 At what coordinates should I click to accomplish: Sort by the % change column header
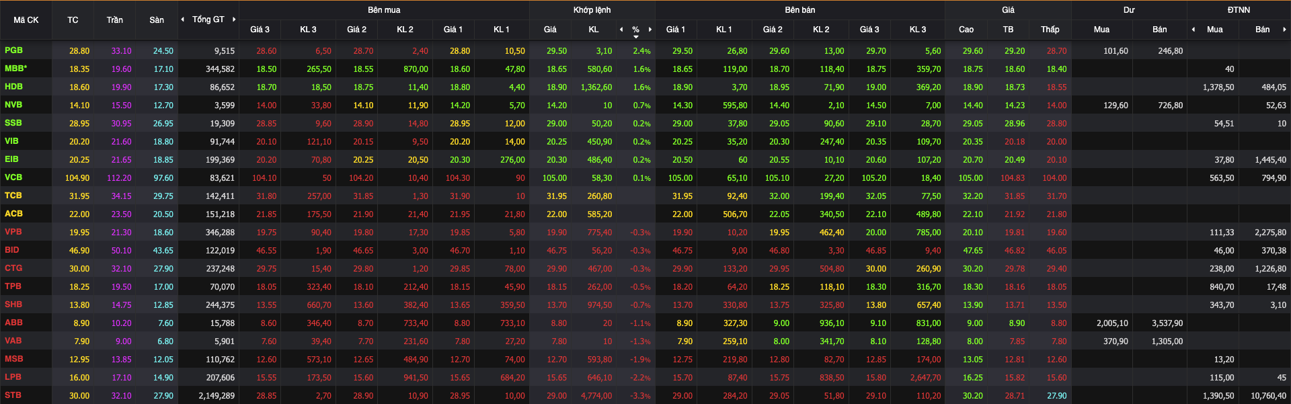click(635, 30)
